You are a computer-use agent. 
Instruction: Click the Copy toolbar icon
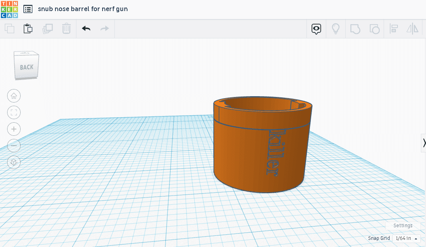(10, 28)
